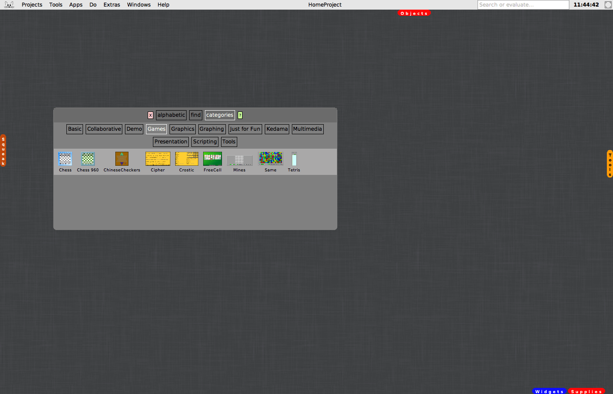Select the Chess game icon
Viewport: 613px width, 394px height.
point(65,159)
